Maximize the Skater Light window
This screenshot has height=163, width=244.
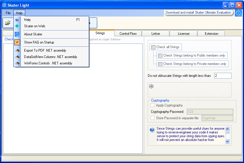pyautogui.click(x=232, y=5)
